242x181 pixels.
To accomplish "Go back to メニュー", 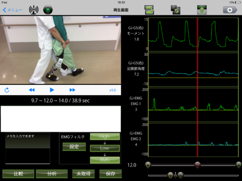I will pos(12,10).
